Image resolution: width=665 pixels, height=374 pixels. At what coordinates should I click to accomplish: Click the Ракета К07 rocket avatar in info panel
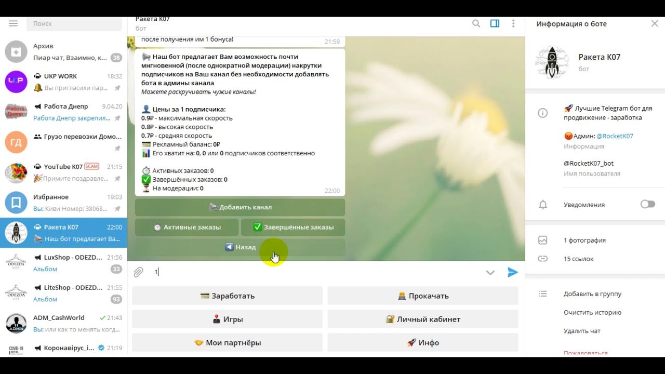552,62
